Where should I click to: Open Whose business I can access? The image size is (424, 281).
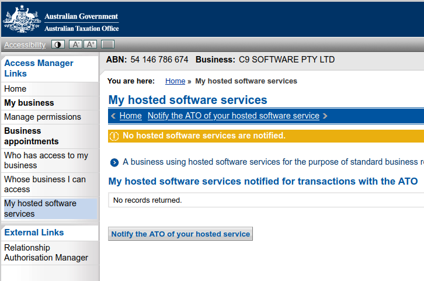(x=45, y=184)
